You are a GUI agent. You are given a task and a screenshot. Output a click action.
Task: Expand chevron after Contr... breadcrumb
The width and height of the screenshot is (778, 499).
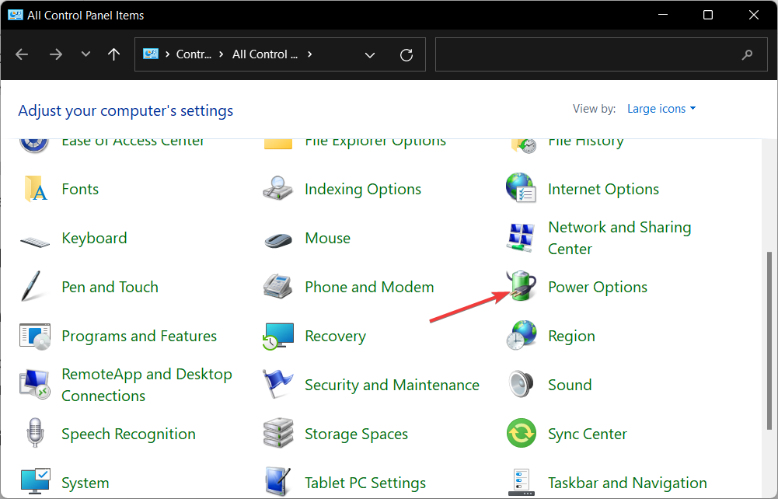pos(222,54)
